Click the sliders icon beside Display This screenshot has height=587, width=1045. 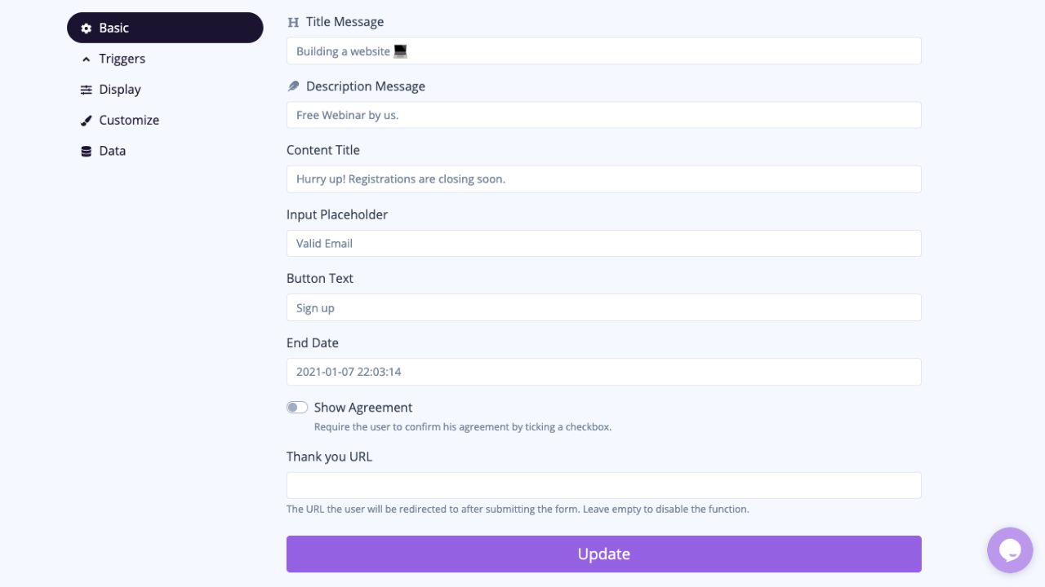(x=87, y=90)
